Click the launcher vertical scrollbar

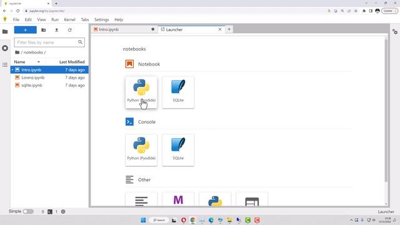pyautogui.click(x=386, y=110)
